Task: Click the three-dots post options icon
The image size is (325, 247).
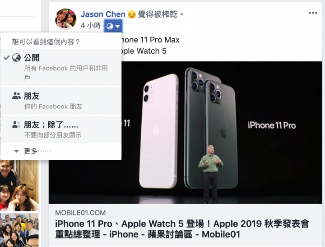Action: click(x=313, y=13)
